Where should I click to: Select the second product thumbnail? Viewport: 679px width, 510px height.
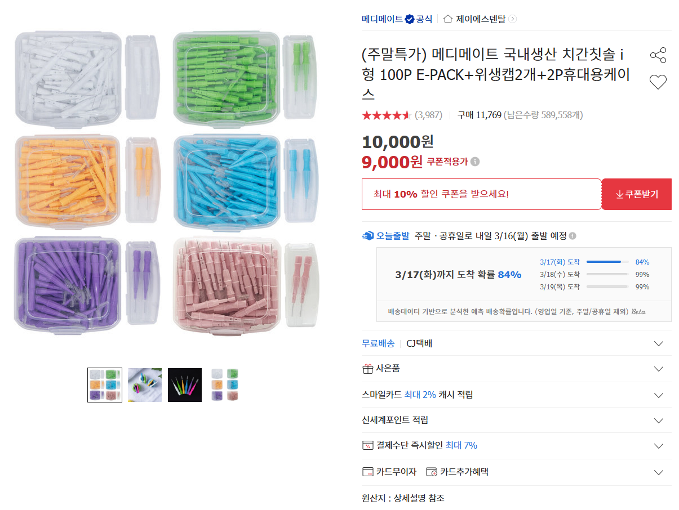pos(145,385)
